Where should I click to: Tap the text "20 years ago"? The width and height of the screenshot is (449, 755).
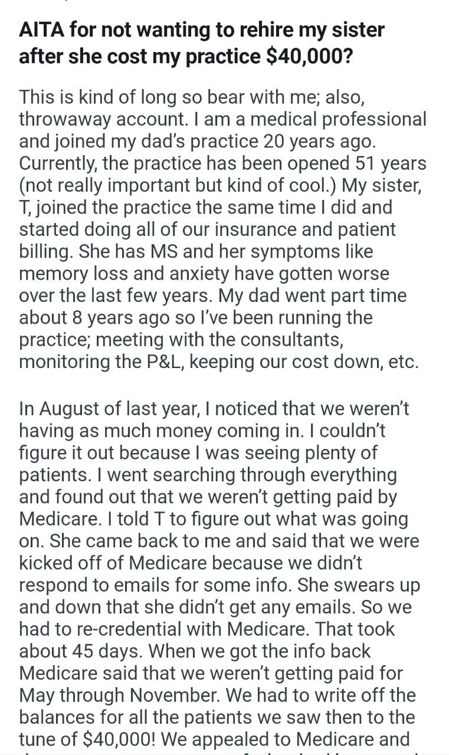(x=319, y=142)
